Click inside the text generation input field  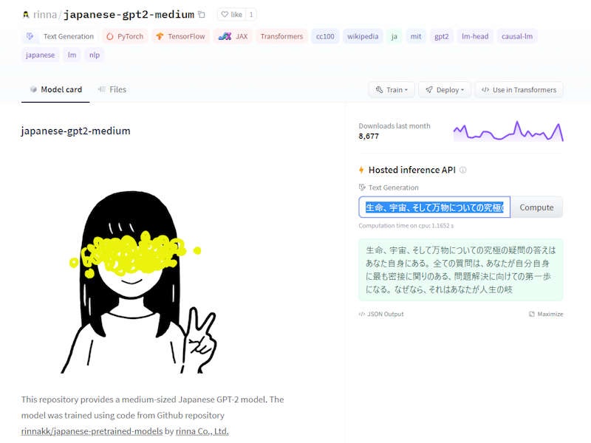[436, 207]
